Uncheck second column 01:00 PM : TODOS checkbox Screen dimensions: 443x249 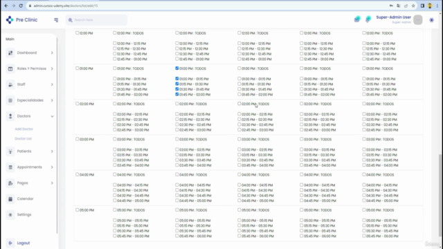pos(177,68)
